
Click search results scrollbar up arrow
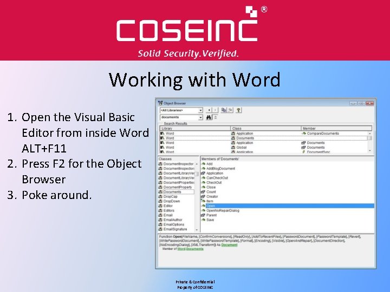[x=370, y=134]
